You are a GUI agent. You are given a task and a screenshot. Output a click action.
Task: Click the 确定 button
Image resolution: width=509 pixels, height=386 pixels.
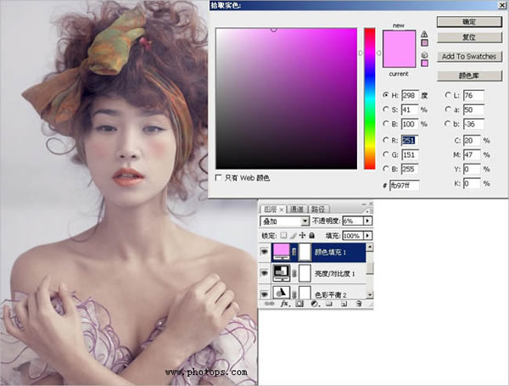[x=469, y=21]
